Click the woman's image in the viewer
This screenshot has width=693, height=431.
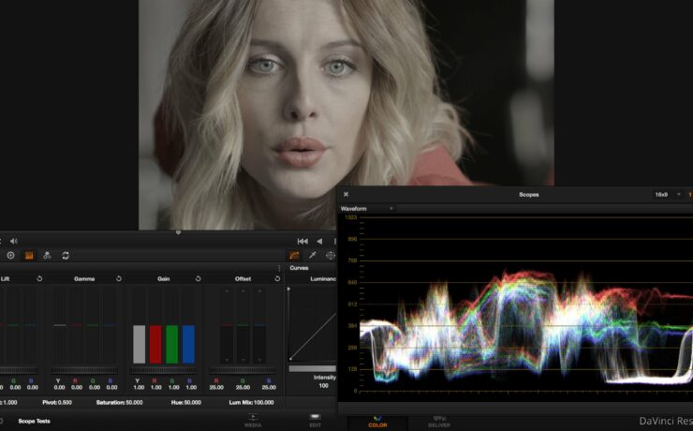[346, 114]
